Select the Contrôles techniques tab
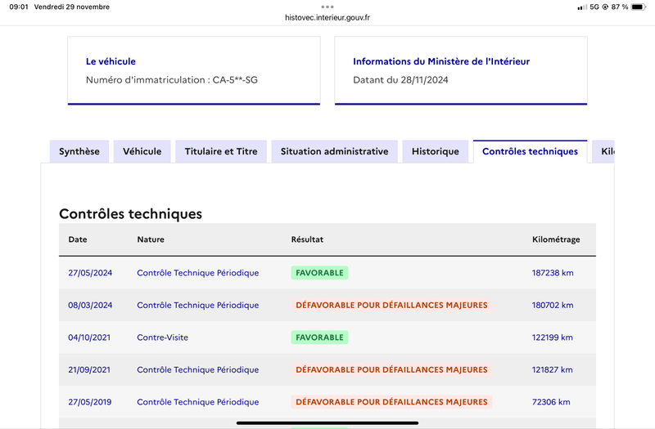Viewport: 655px width, 429px height. [530, 151]
